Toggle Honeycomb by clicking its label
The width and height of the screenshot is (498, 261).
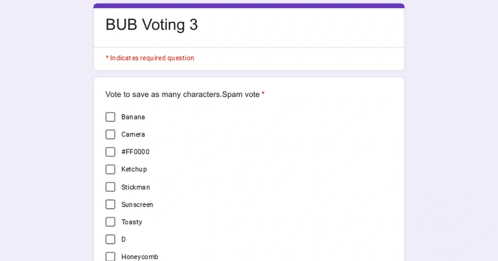(x=139, y=256)
